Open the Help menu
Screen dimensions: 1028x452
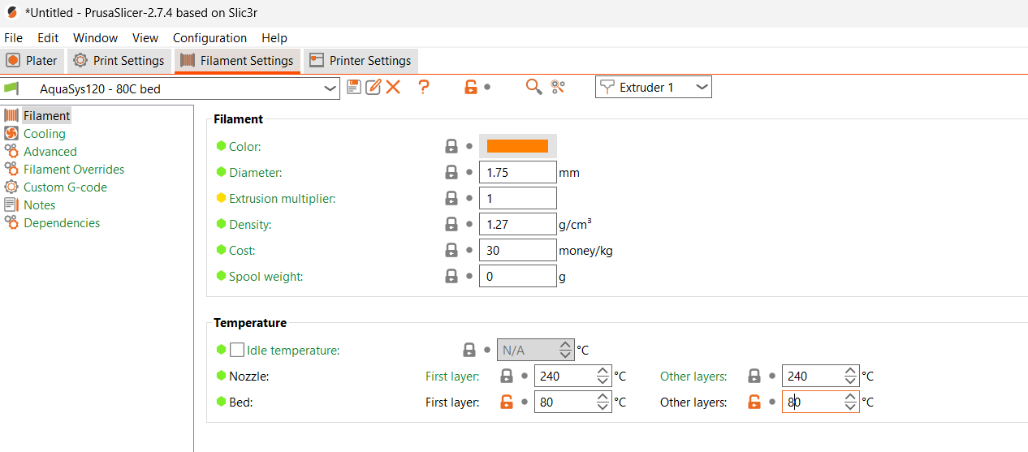tap(274, 38)
